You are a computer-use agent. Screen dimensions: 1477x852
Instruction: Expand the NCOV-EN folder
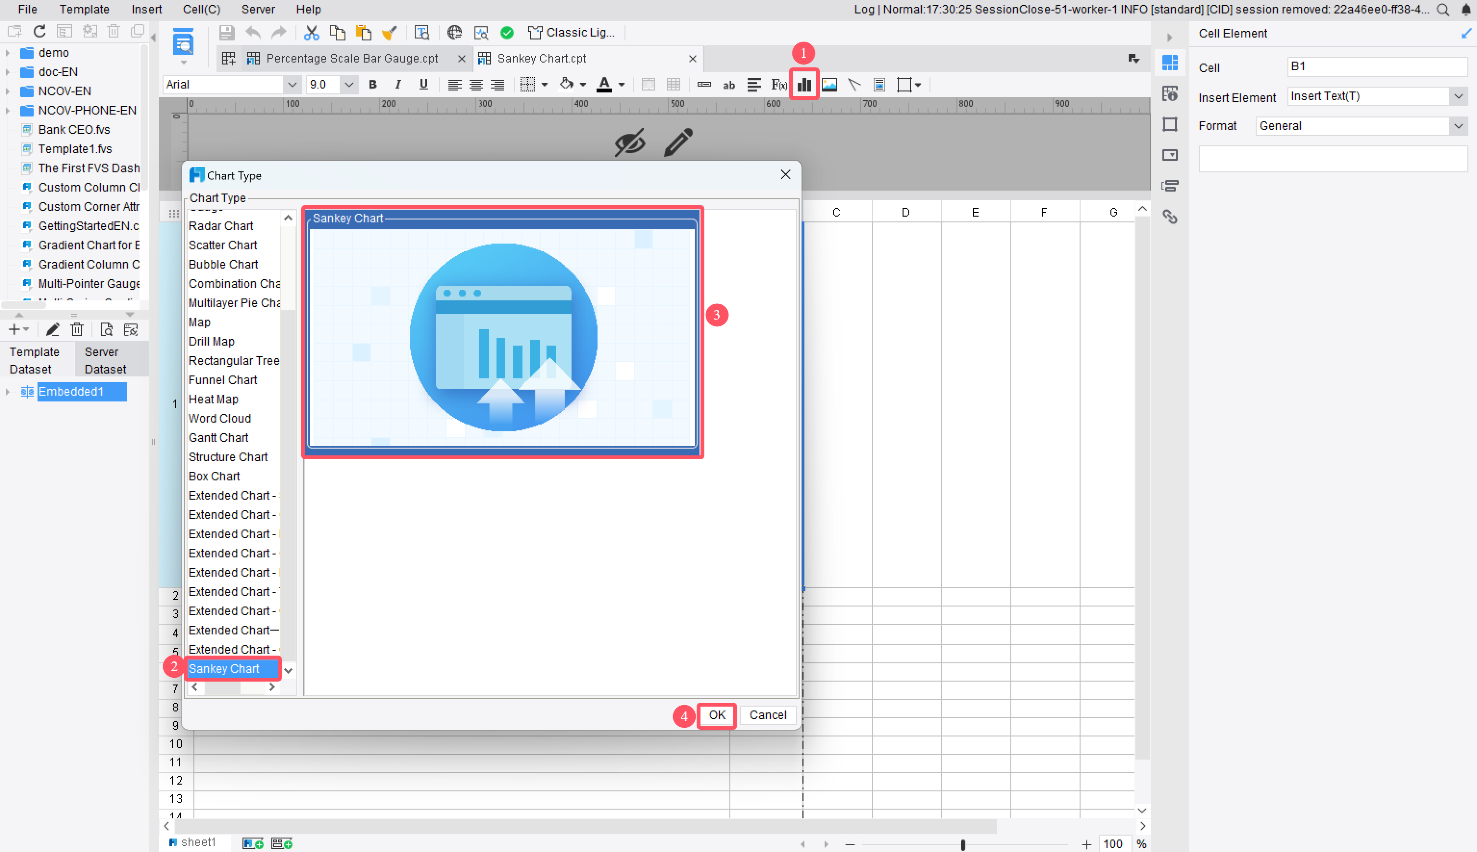[8, 91]
